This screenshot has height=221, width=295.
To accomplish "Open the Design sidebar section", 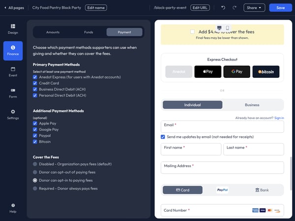I will pyautogui.click(x=13, y=29).
